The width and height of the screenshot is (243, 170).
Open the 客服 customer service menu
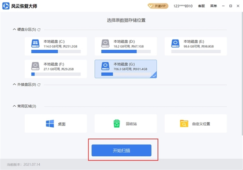[201, 6]
